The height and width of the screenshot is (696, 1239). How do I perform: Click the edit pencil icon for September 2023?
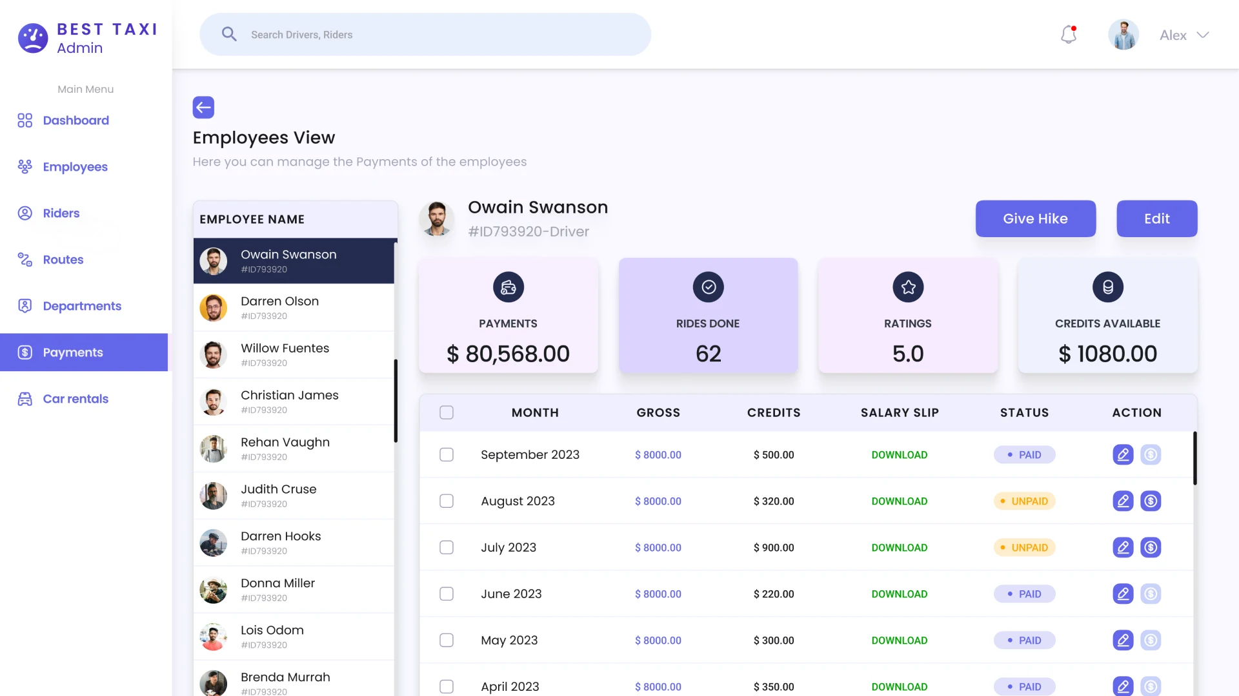pos(1123,454)
